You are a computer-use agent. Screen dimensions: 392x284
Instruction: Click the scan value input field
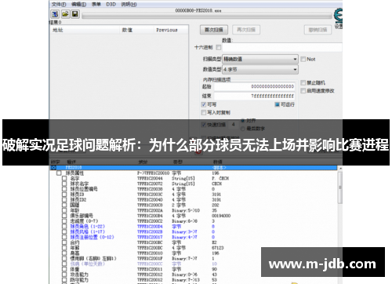(x=282, y=47)
